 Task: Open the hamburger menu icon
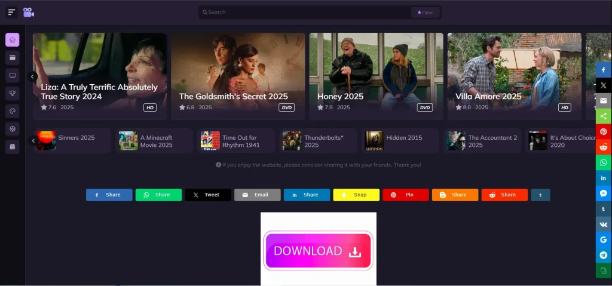tap(11, 12)
